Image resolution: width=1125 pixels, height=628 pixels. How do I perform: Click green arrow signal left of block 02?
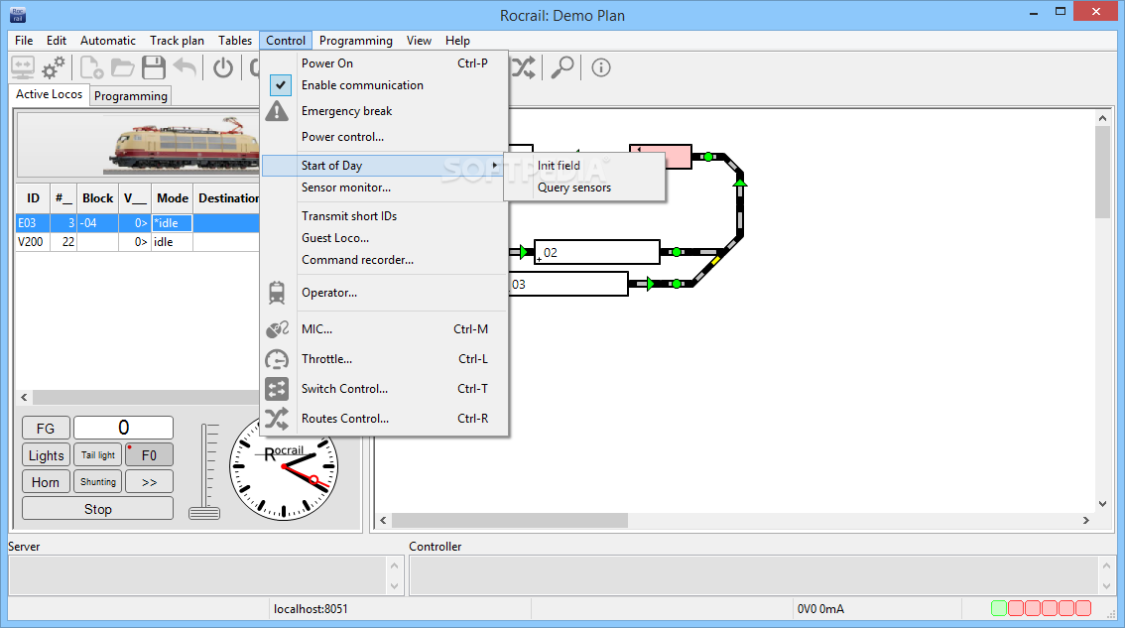523,252
